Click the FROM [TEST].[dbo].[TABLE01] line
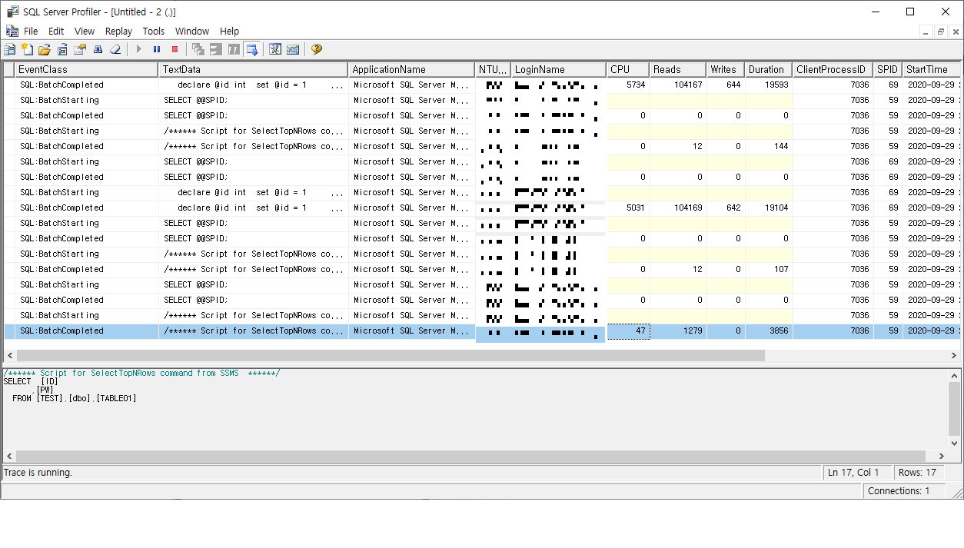This screenshot has height=548, width=964. (75, 398)
